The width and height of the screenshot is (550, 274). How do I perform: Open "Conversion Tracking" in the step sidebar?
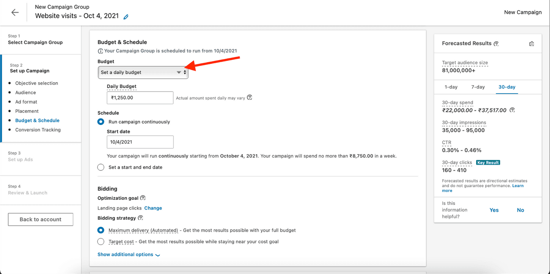point(38,129)
